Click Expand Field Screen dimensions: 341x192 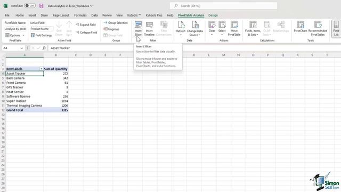coord(86,25)
